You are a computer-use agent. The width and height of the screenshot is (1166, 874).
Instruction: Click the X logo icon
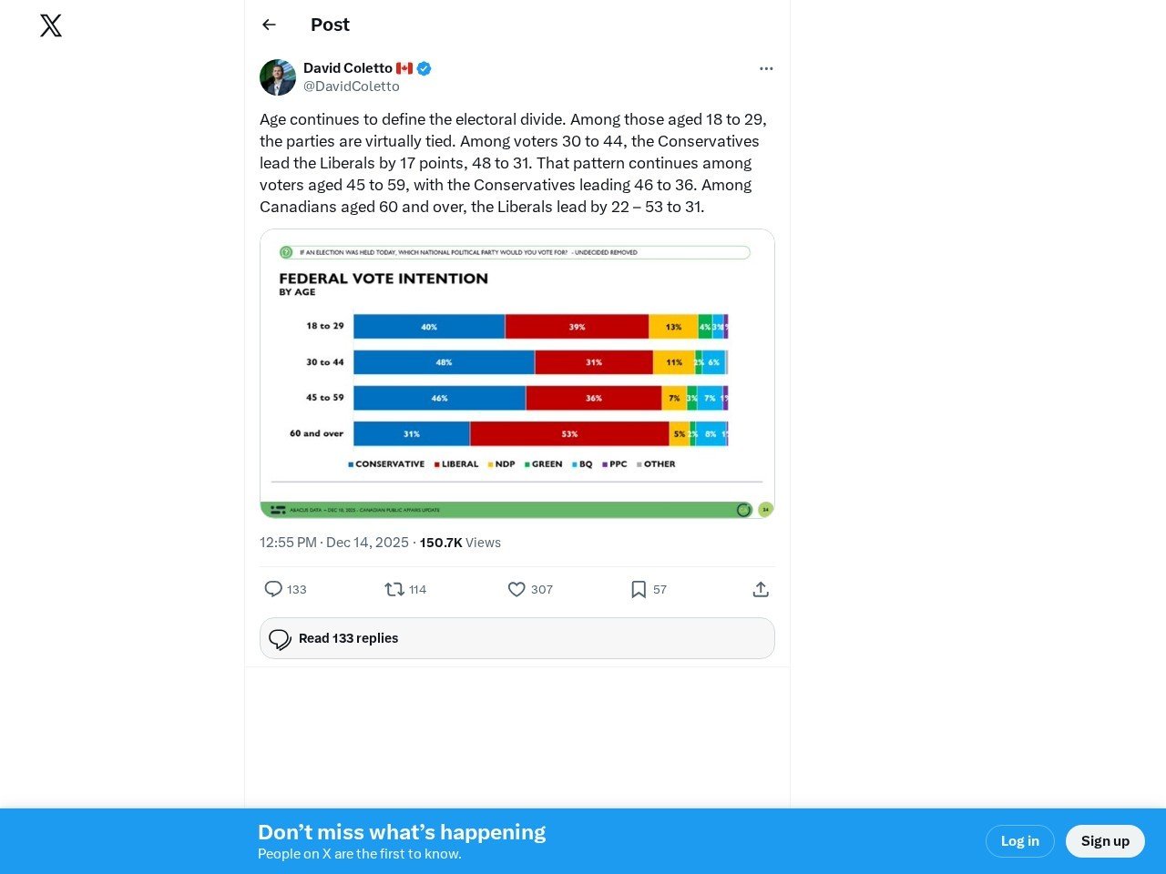tap(51, 25)
